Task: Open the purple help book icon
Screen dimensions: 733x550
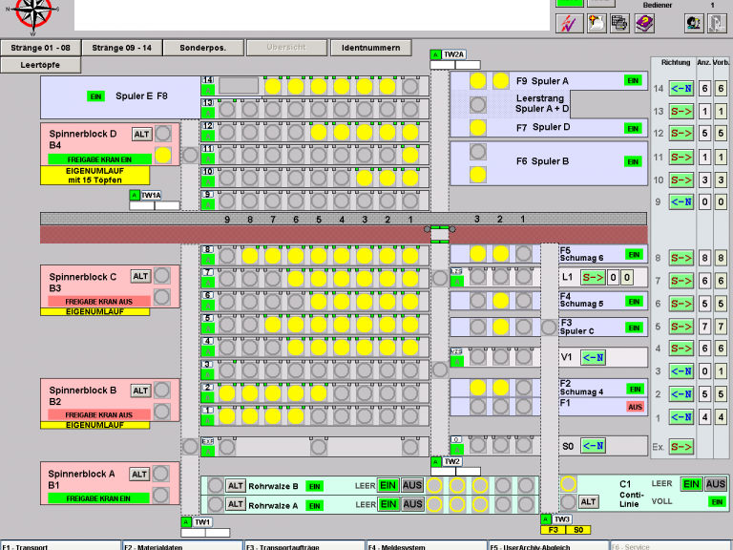Action: coord(644,23)
